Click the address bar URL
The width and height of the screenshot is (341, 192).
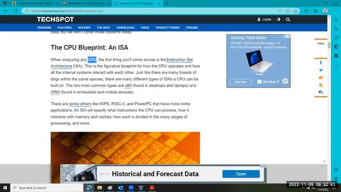click(68, 11)
